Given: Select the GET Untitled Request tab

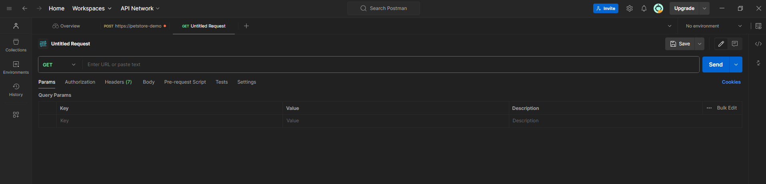Looking at the screenshot, I should coord(204,26).
